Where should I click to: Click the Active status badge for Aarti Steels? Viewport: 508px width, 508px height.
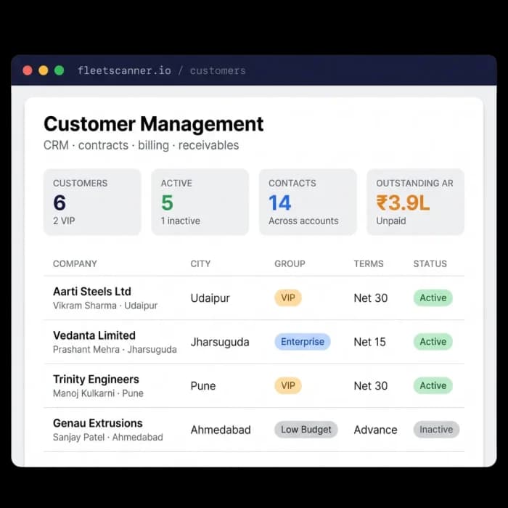[433, 298]
